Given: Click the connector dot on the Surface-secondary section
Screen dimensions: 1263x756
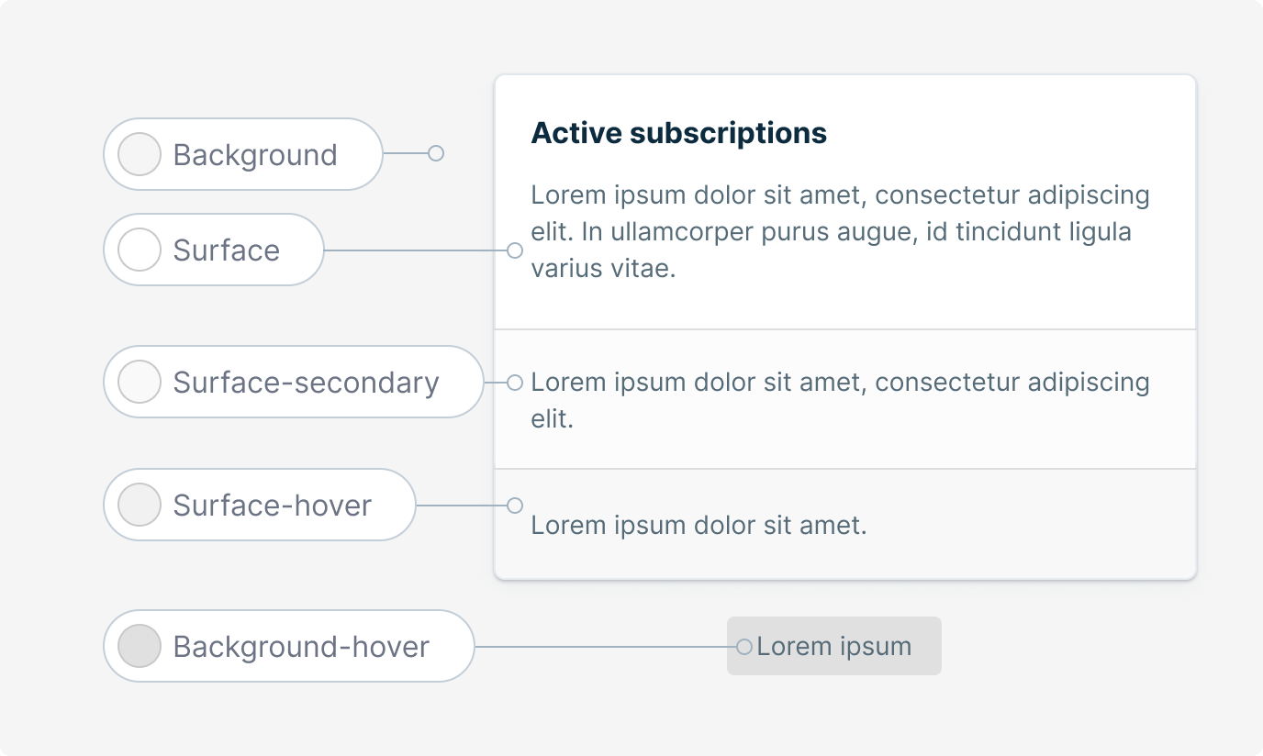Looking at the screenshot, I should (515, 382).
